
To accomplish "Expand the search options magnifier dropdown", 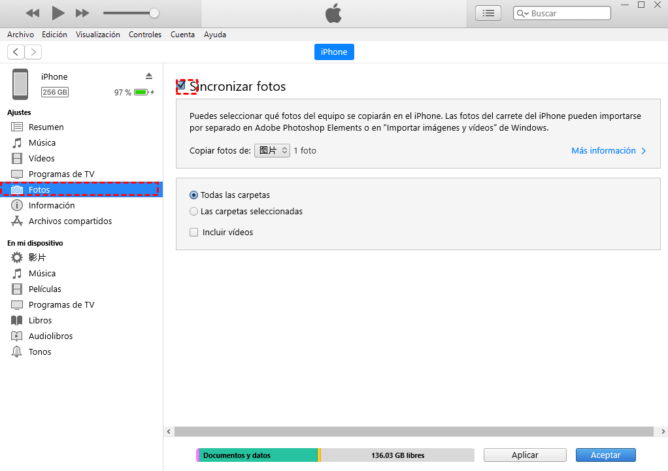I will click(x=523, y=13).
